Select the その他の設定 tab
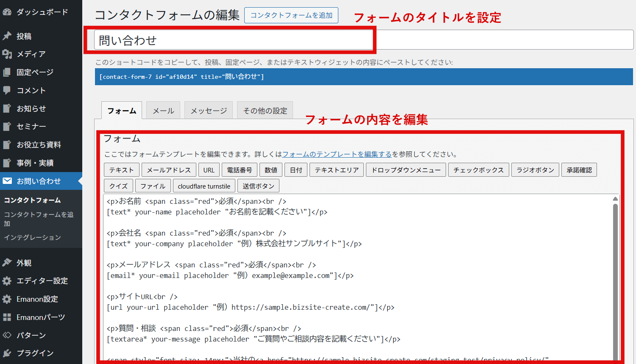636x364 pixels. (x=265, y=111)
